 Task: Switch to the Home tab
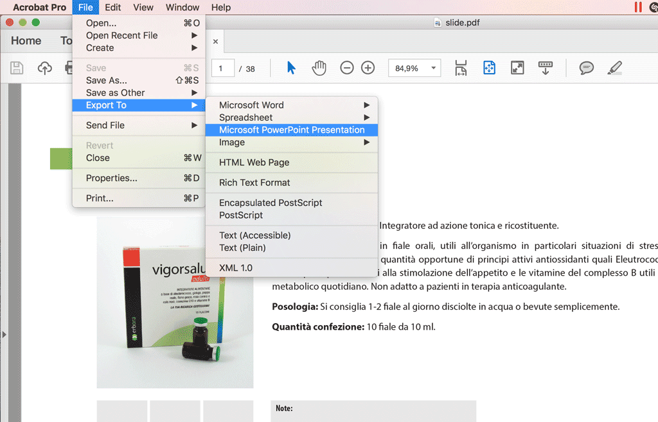(26, 40)
